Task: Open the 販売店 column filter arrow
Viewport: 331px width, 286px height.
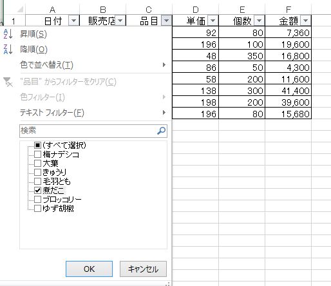Action: click(x=120, y=21)
